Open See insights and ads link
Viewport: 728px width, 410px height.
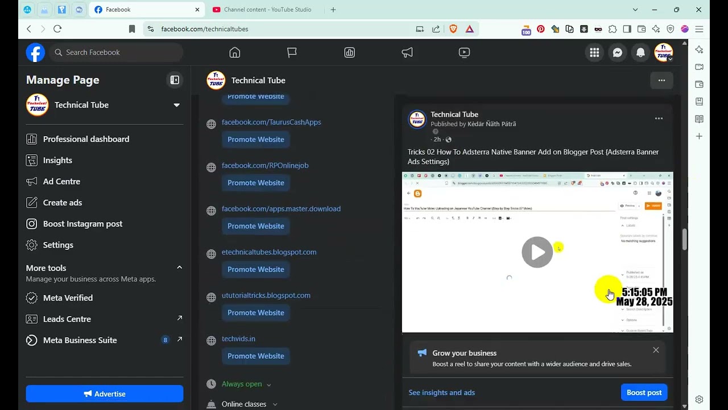441,392
